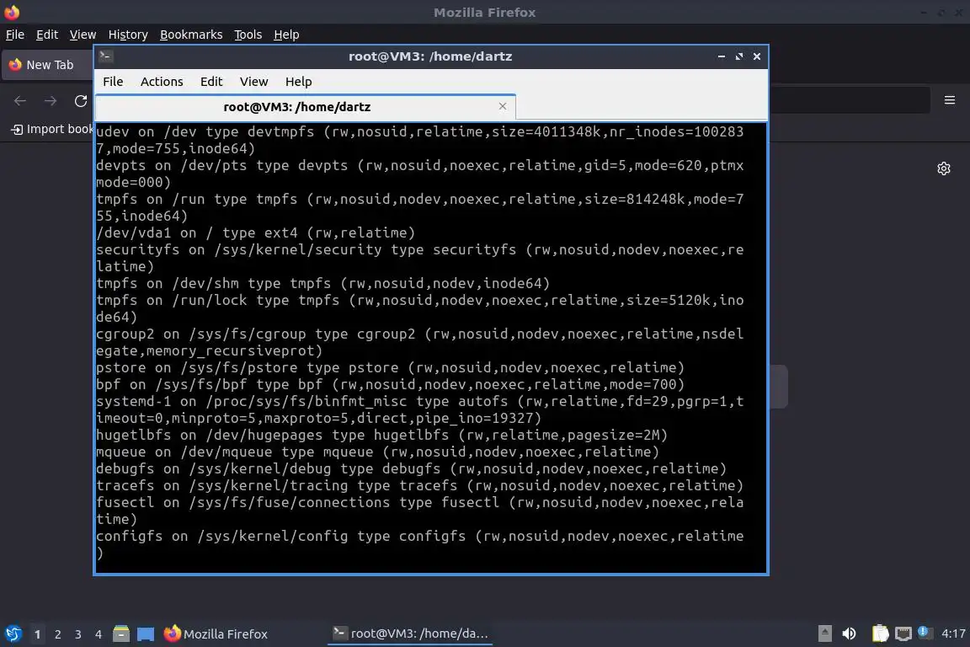The height and width of the screenshot is (647, 970).
Task: Open the Bookmarks menu in Firefox
Action: click(191, 35)
